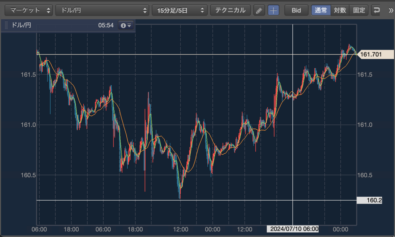Click the 161.5 label on left axis
Screen dimensions: 395x237
pyautogui.click(x=28, y=75)
